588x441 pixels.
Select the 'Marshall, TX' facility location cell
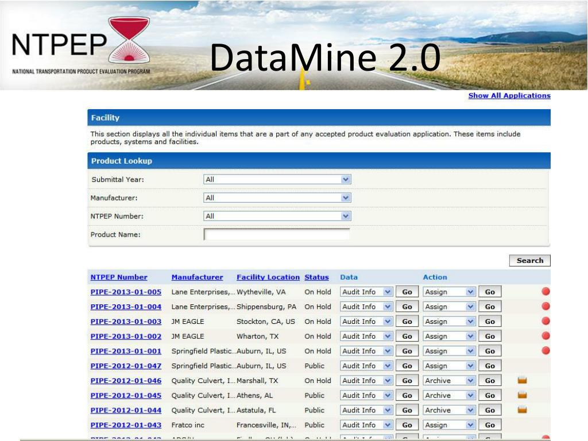click(257, 381)
